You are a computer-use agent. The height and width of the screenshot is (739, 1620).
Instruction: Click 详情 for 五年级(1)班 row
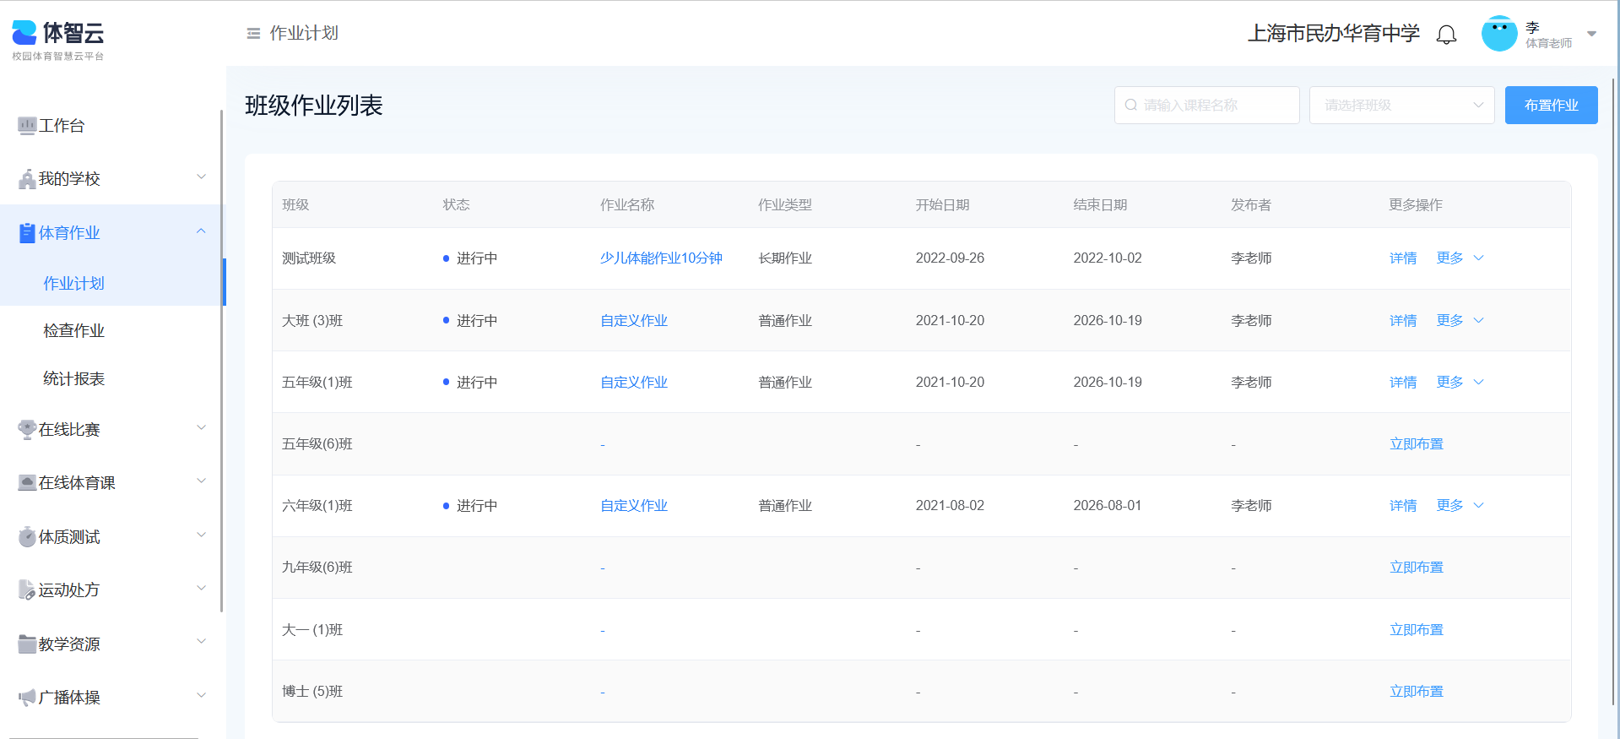coord(1403,383)
